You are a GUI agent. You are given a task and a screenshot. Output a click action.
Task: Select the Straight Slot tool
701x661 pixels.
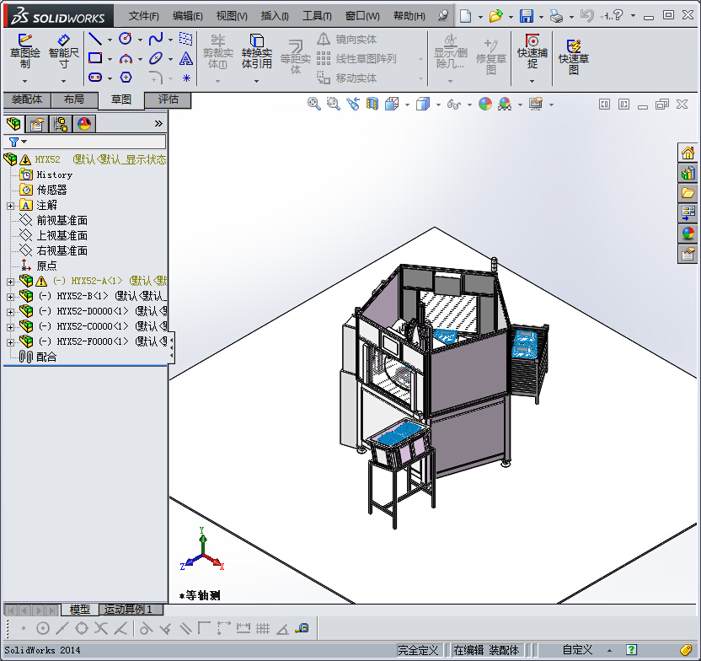(94, 78)
